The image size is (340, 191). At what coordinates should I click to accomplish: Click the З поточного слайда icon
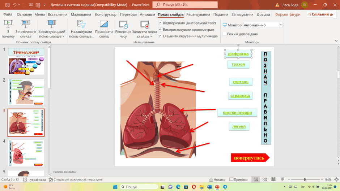26,24
